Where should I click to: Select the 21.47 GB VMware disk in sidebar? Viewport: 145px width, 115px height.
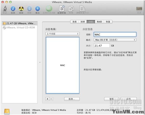pos(20,23)
